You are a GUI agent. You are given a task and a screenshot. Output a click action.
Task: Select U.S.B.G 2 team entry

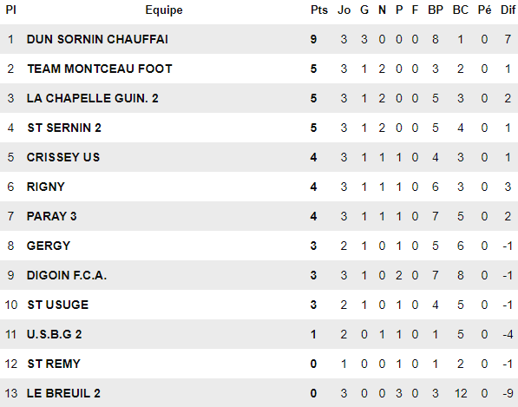[54, 334]
